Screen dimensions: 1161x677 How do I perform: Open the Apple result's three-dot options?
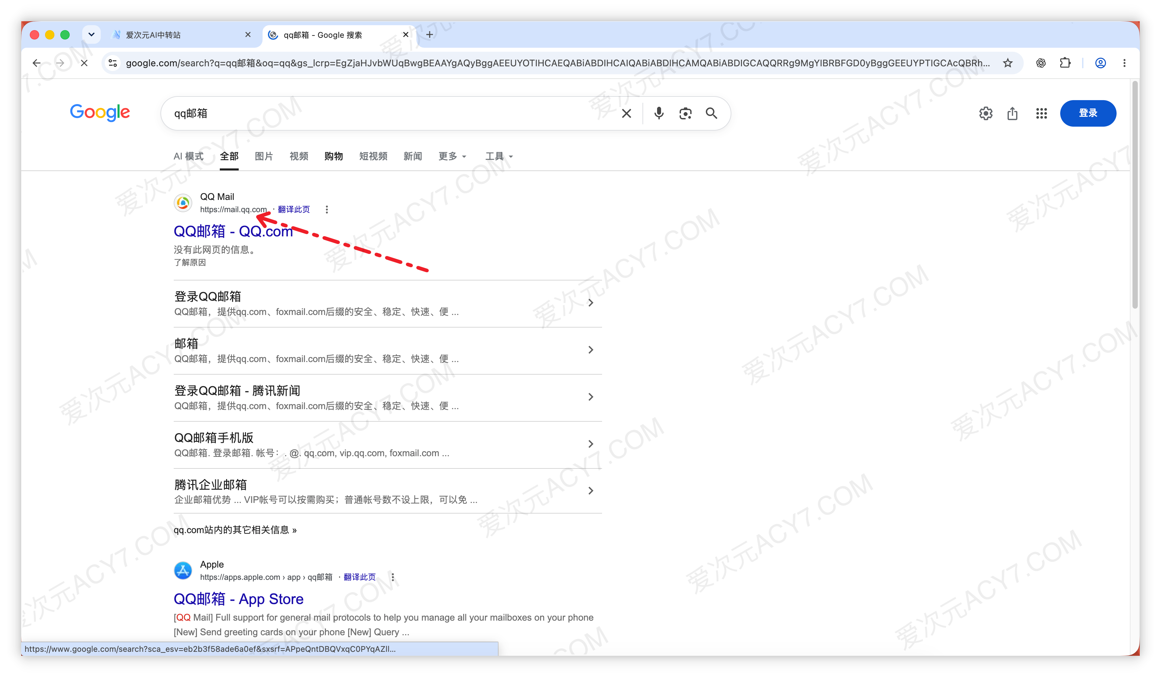(393, 578)
